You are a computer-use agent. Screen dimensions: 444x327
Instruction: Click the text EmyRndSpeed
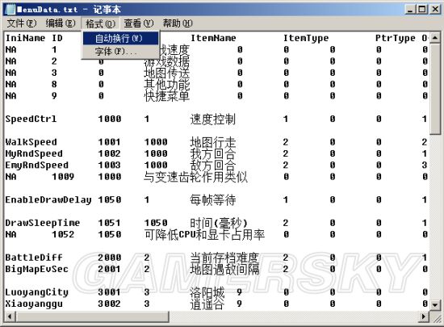click(37, 165)
